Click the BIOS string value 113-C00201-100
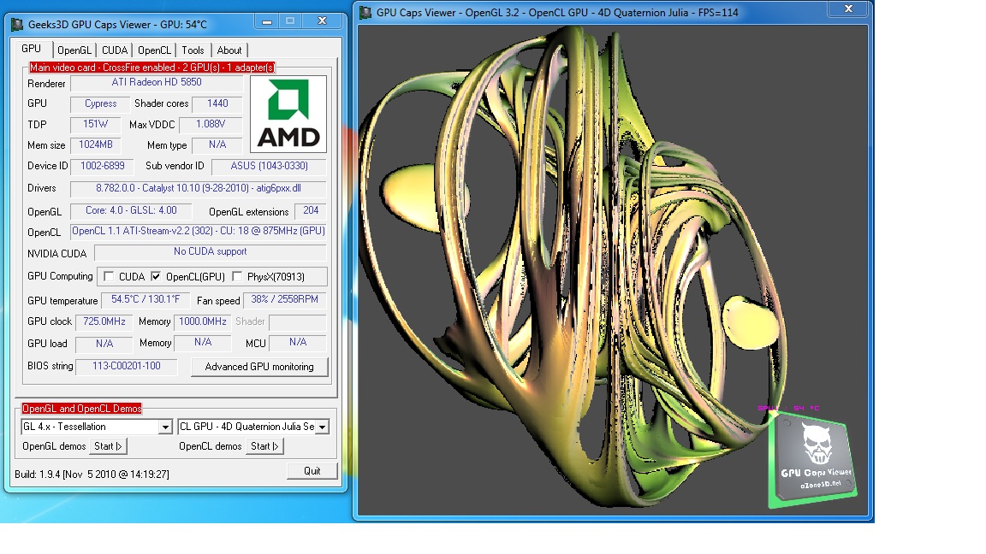 coord(127,366)
